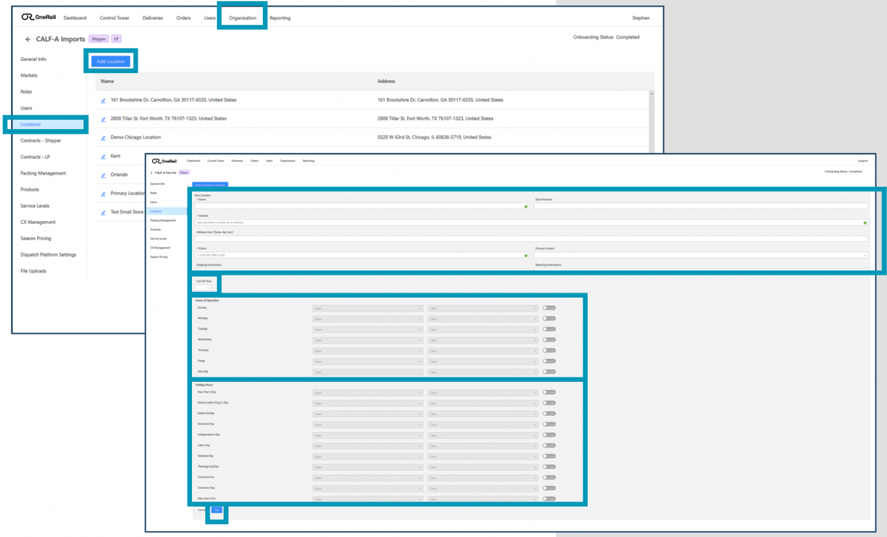This screenshot has width=887, height=537.
Task: Open Deliveries tab in back window nav
Action: point(153,18)
